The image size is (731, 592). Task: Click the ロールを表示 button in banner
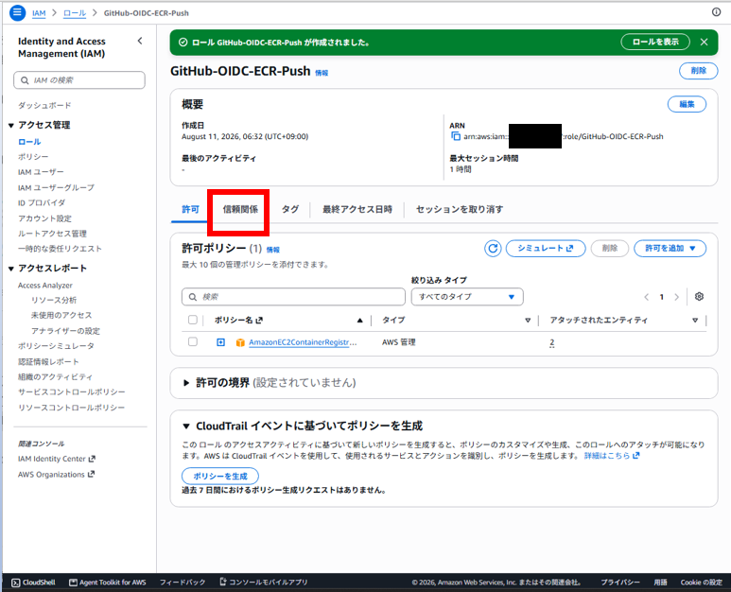(x=655, y=42)
